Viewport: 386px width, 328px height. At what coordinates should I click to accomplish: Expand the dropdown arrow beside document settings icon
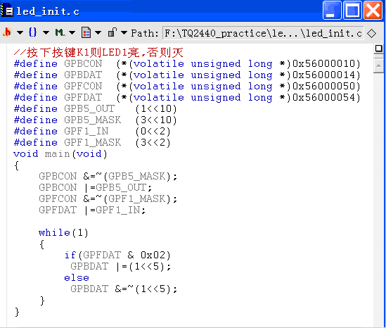(x=98, y=32)
